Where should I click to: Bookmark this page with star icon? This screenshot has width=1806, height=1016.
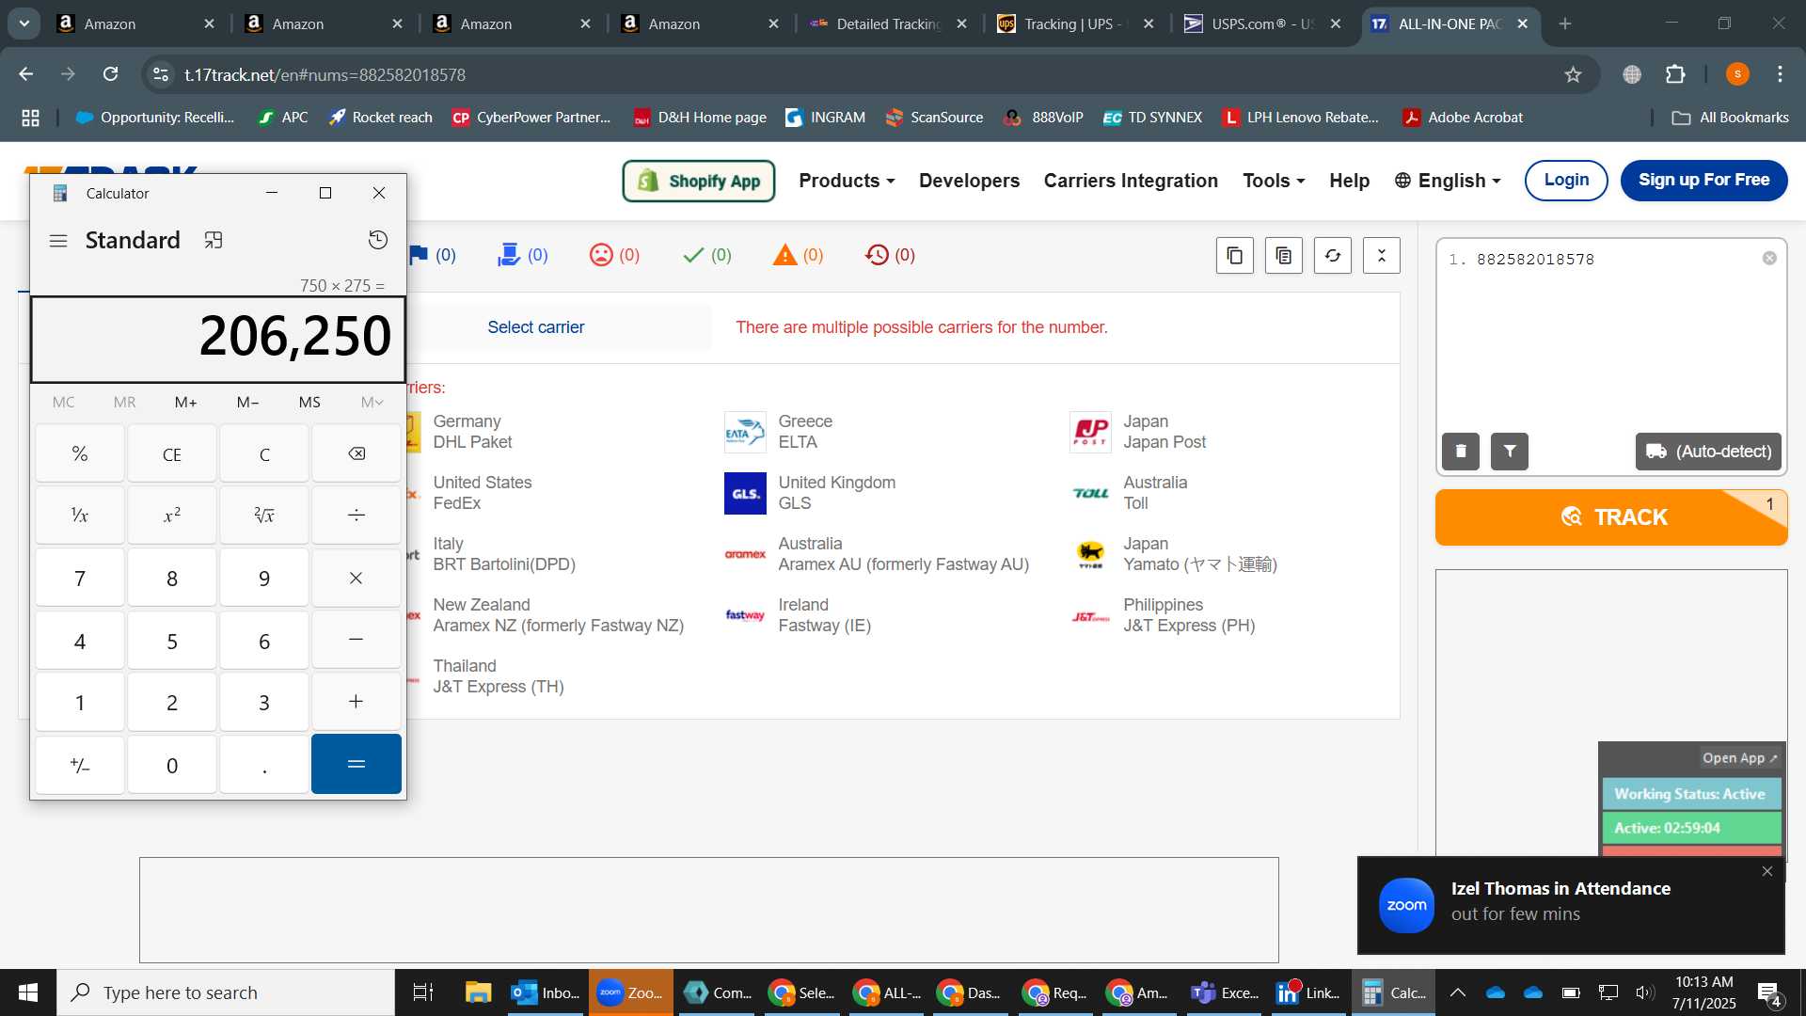tap(1573, 74)
